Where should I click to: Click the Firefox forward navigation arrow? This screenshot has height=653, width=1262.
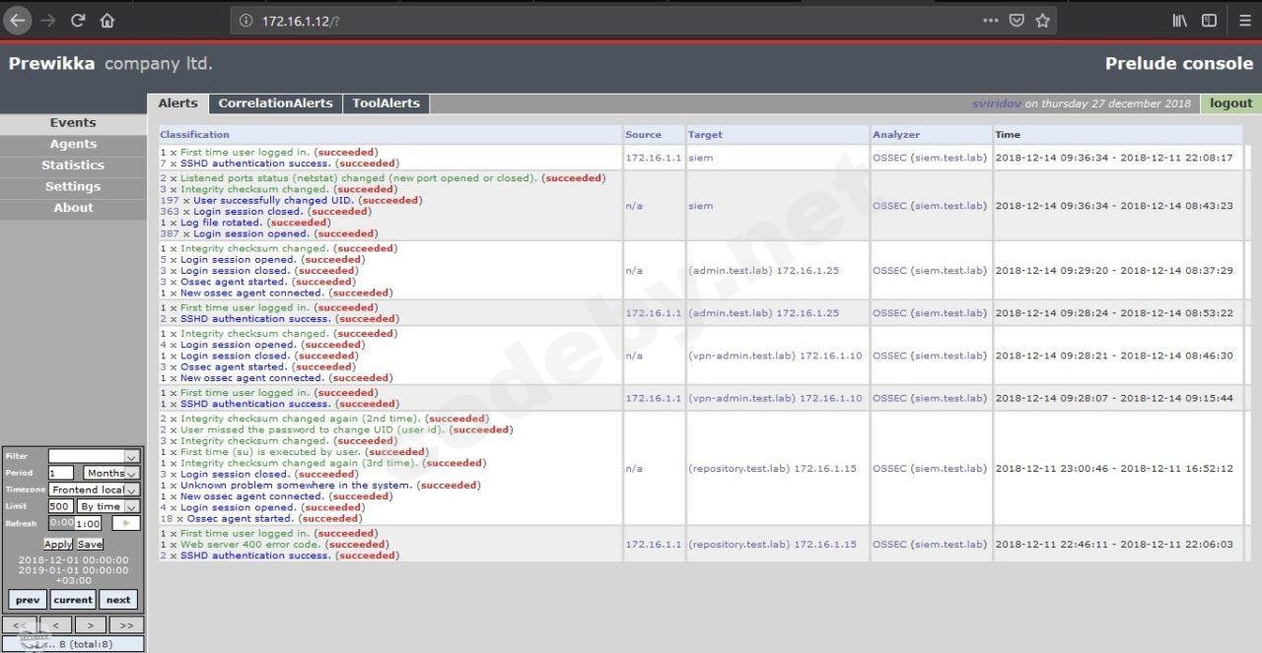46,20
